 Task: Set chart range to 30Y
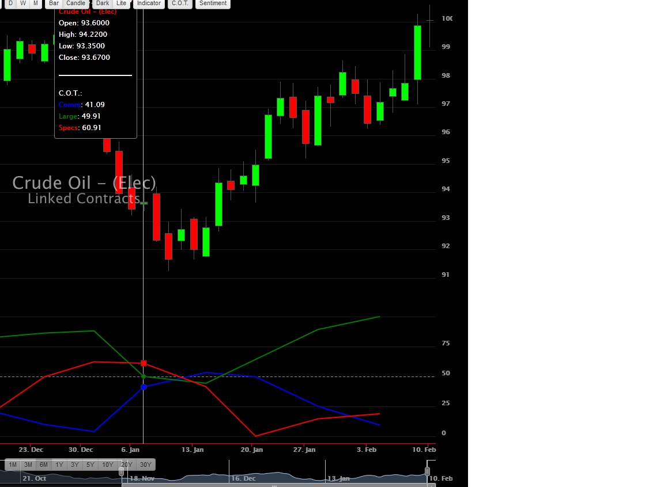pyautogui.click(x=146, y=465)
